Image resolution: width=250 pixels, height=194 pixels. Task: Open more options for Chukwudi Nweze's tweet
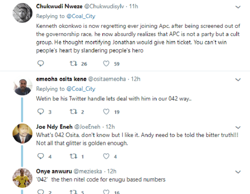click(x=238, y=7)
